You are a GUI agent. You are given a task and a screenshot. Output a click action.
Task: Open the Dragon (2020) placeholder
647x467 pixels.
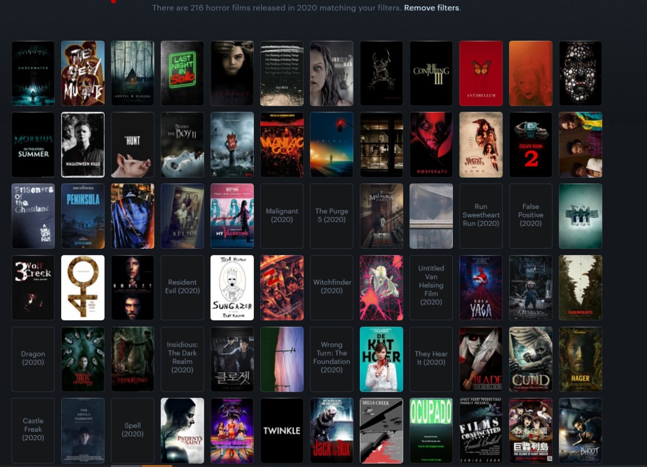33,359
